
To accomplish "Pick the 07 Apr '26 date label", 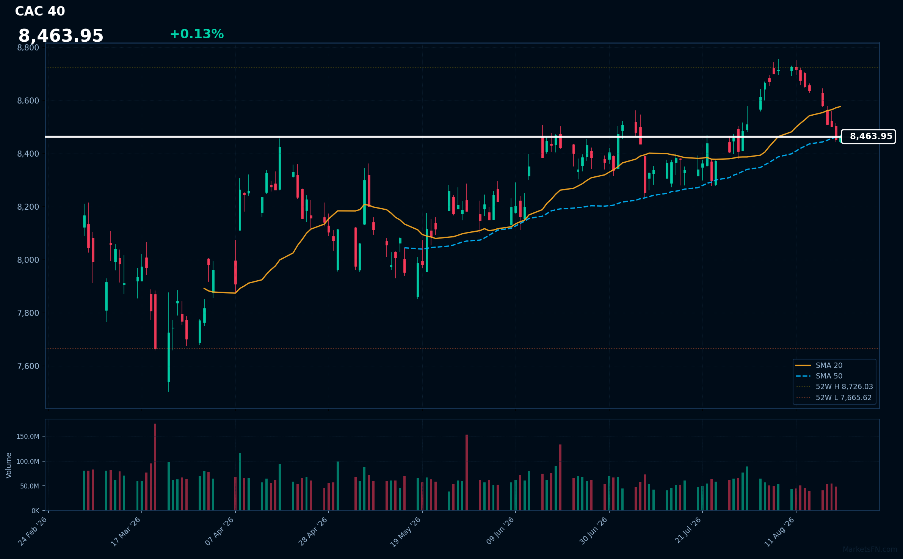I will 220,531.
